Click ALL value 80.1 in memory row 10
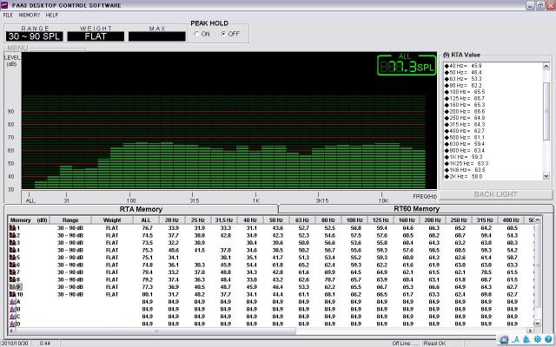Screen dimensions: 556x347 pyautogui.click(x=147, y=295)
